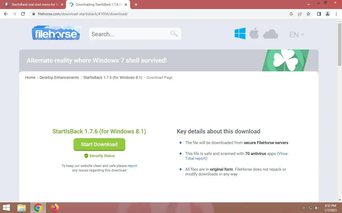
Task: Open the network tray icon
Action: coord(310,208)
